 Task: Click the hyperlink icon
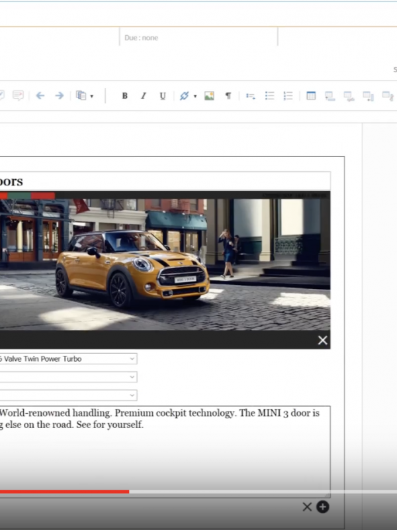click(x=184, y=95)
